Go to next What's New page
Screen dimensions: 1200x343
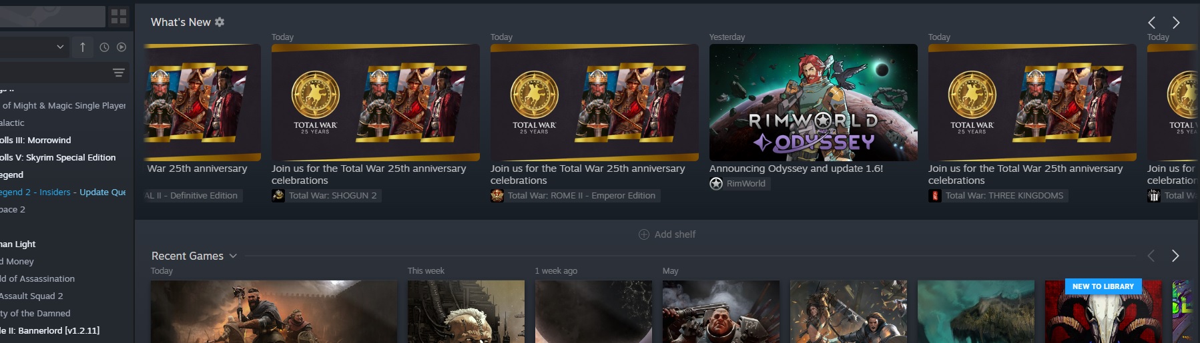coord(1176,23)
